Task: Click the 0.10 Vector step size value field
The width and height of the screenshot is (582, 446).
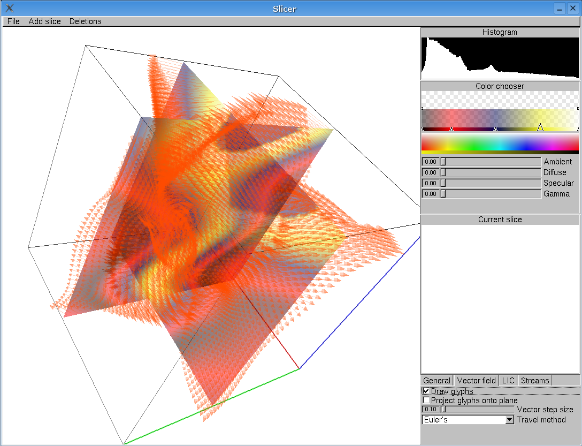Action: 430,409
